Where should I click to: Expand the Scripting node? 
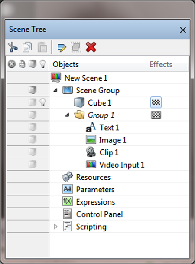(x=55, y=227)
